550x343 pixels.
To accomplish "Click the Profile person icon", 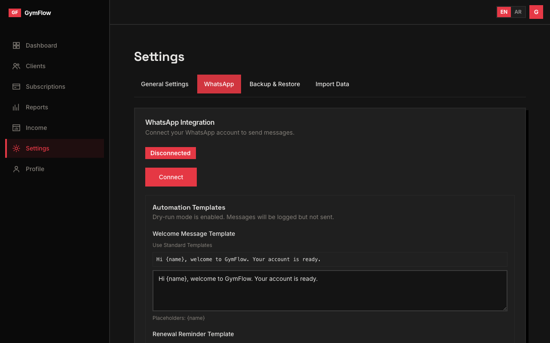I will tap(16, 169).
